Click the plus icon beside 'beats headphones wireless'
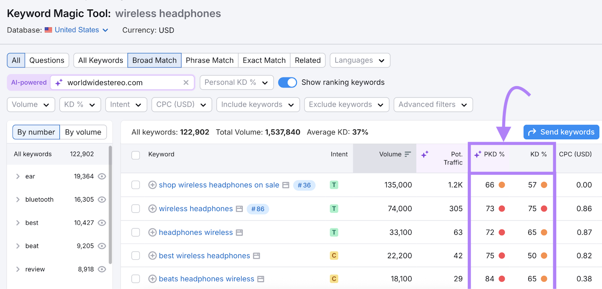Image resolution: width=602 pixels, height=289 pixels. tap(152, 279)
